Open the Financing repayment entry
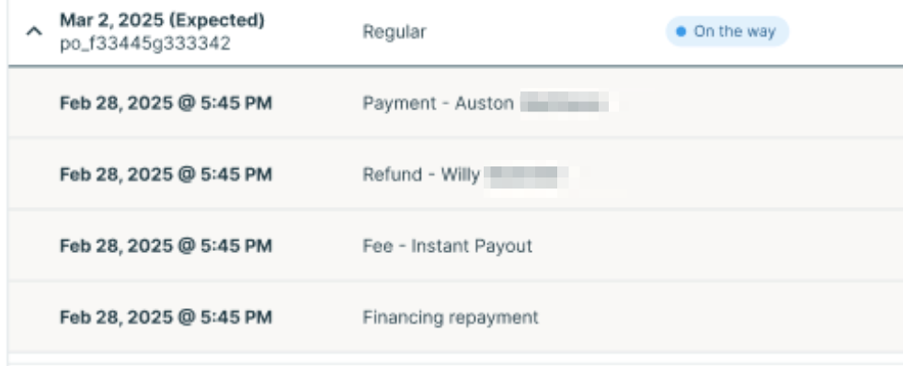The height and width of the screenshot is (366, 903). tap(451, 317)
